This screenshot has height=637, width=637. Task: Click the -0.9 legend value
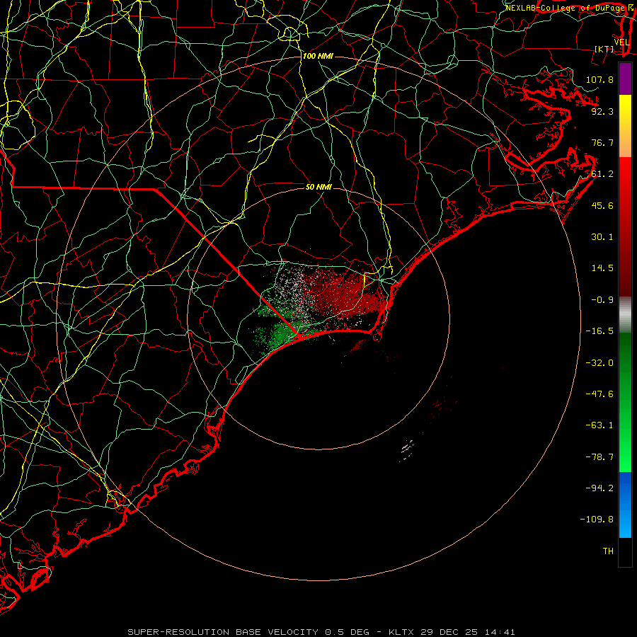[x=602, y=300]
